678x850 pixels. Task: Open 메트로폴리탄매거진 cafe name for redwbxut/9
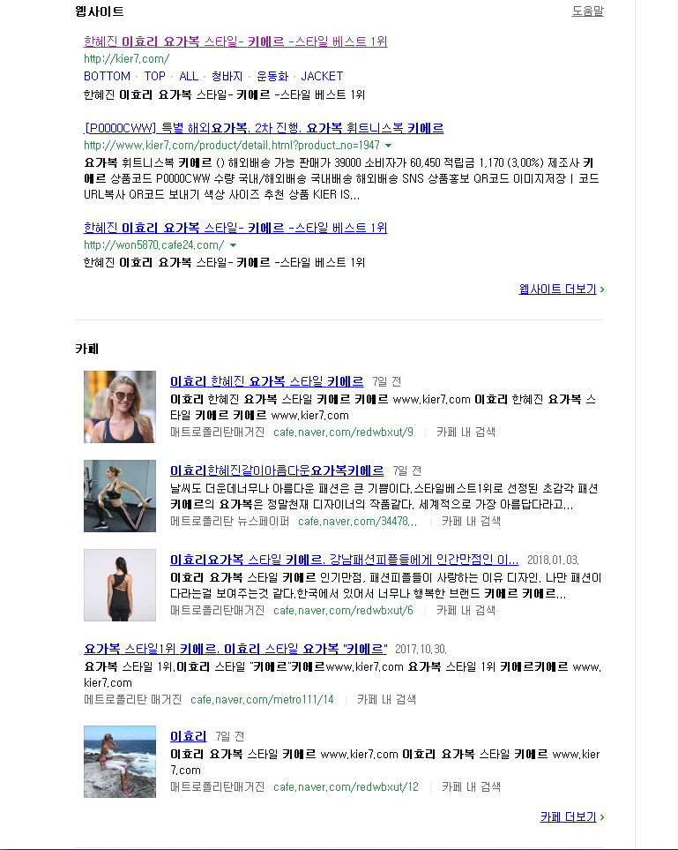pyautogui.click(x=217, y=432)
